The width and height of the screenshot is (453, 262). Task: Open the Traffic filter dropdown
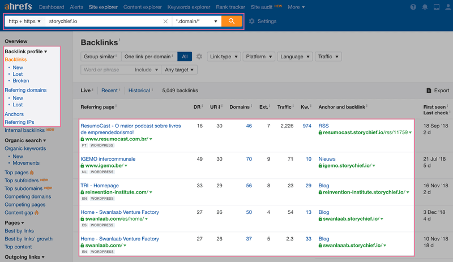pos(328,57)
